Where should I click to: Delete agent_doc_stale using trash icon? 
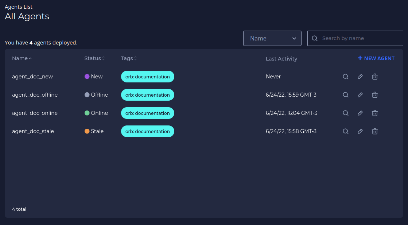[x=375, y=131]
